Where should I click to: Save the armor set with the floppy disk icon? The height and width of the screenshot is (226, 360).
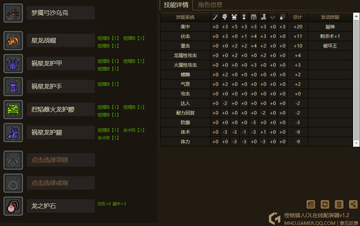310,204
